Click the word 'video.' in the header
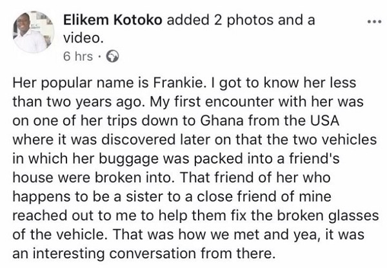 point(83,38)
